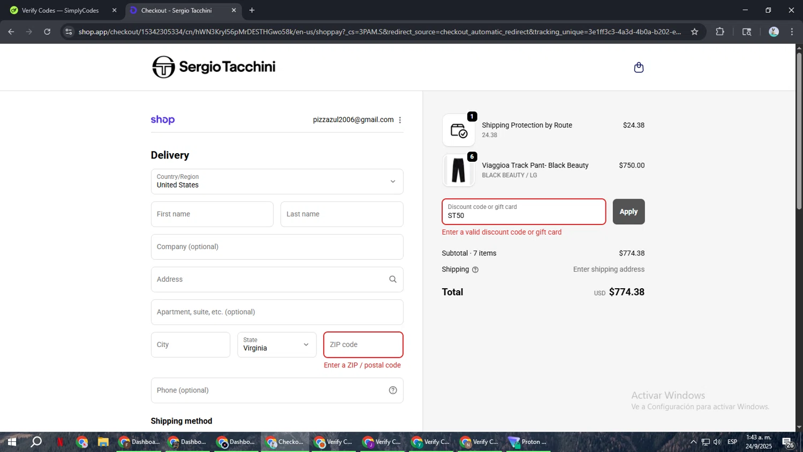Click the Shipping Protection by Route thumbnail
The width and height of the screenshot is (803, 452).
coord(459,130)
